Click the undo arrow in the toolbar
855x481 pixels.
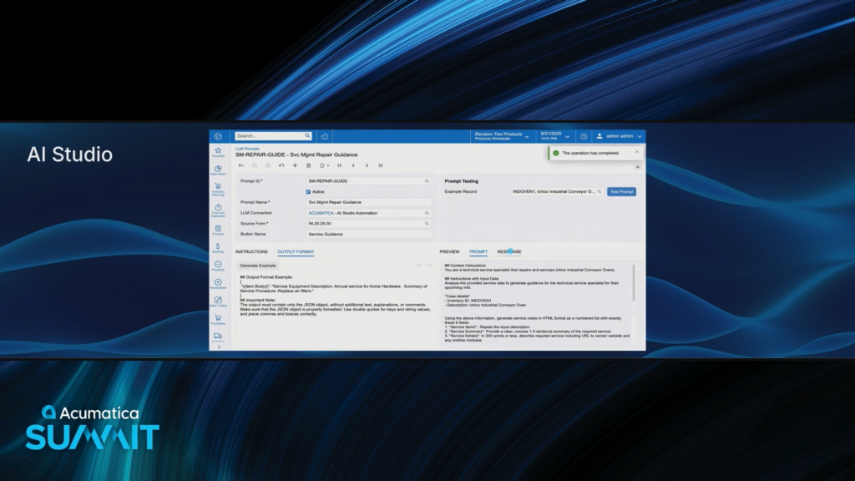click(x=281, y=165)
